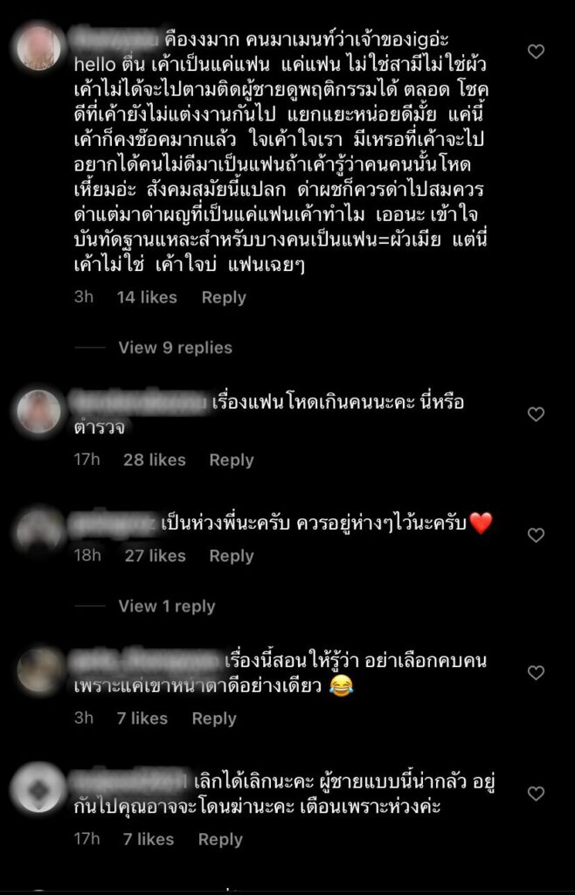
Task: Reply to the 3h comment with 7 likes
Action: coord(214,718)
